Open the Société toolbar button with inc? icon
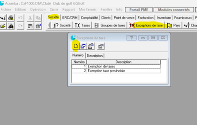 click(62, 25)
